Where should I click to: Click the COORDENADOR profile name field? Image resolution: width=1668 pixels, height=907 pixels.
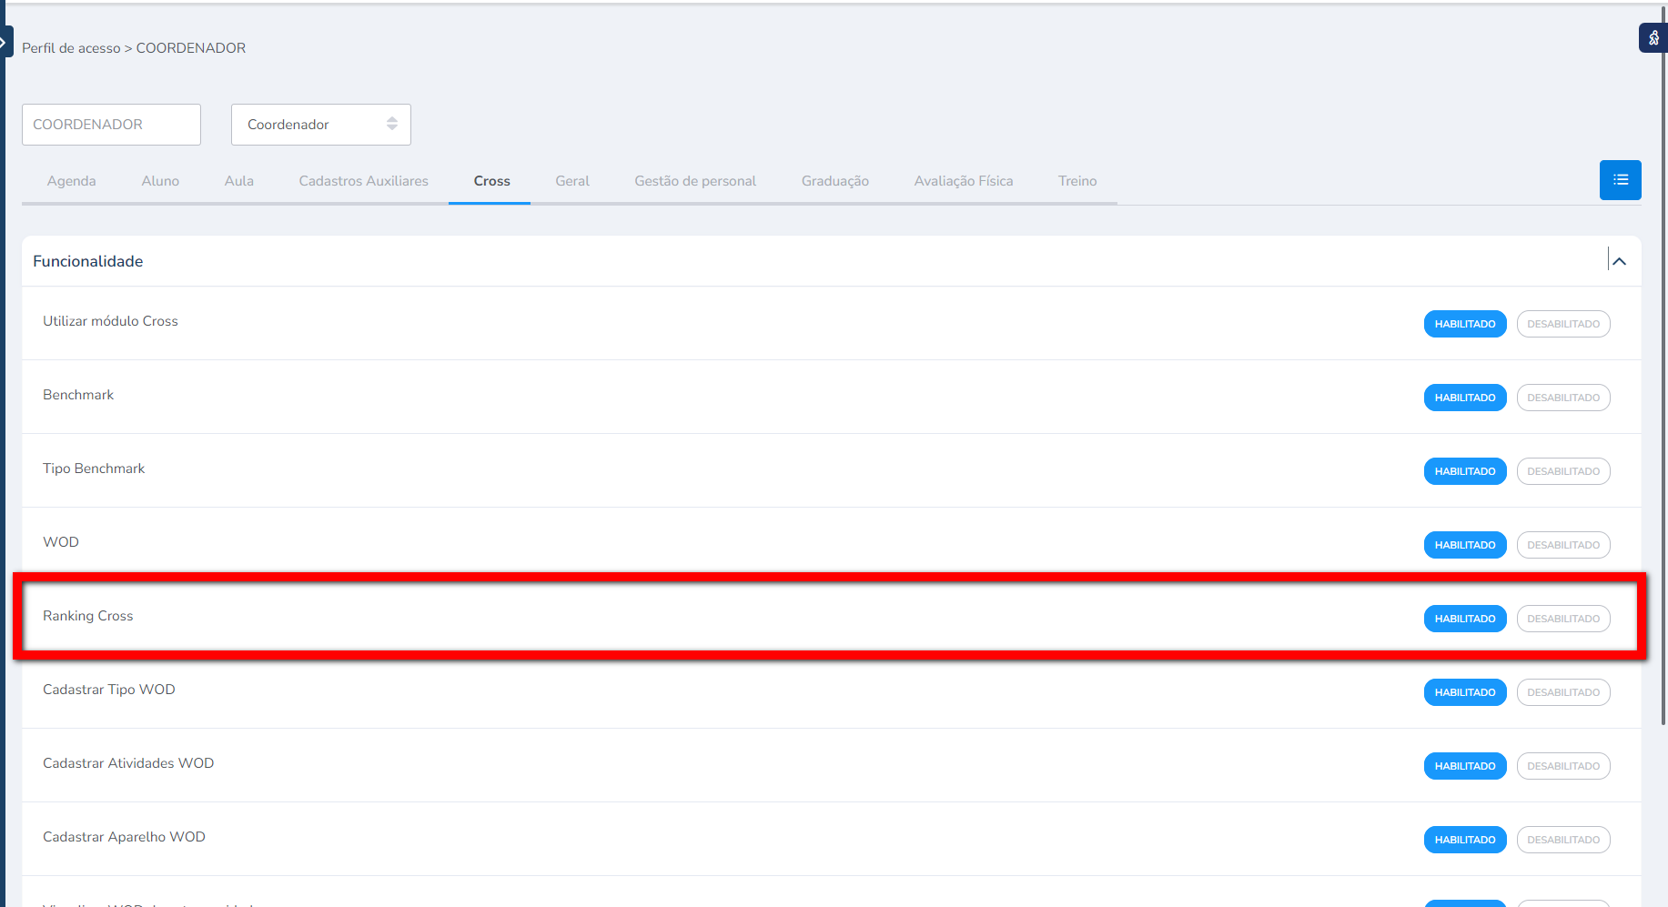[x=111, y=125]
